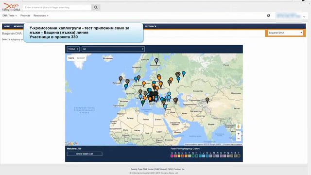Switch map to Карта view
311x175 pixels.
[71, 58]
